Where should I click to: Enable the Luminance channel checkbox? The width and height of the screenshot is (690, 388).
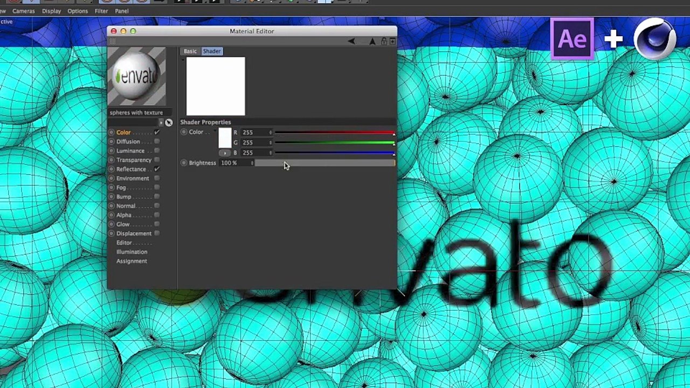click(x=157, y=151)
